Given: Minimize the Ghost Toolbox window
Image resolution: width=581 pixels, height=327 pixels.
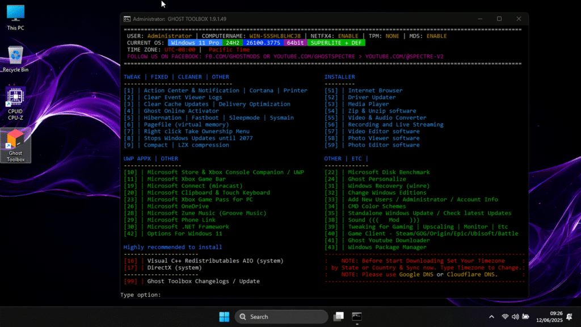Looking at the screenshot, I should pos(480,19).
